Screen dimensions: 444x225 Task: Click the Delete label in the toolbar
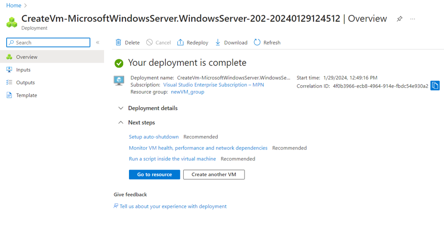point(132,43)
